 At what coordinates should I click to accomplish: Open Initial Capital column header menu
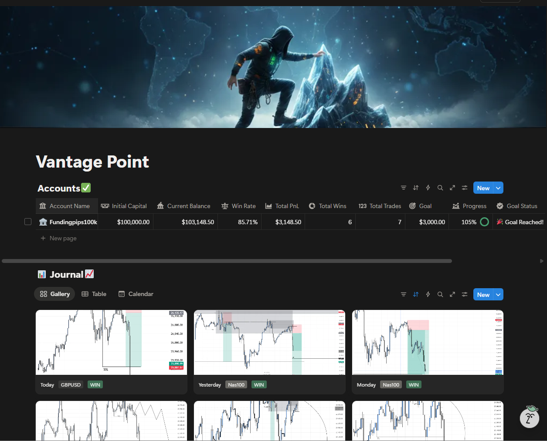click(x=126, y=206)
